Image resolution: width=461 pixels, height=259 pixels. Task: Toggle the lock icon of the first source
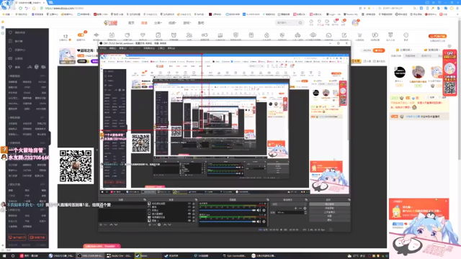point(194,203)
